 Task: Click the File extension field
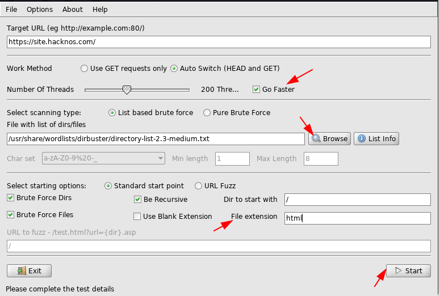click(358, 218)
